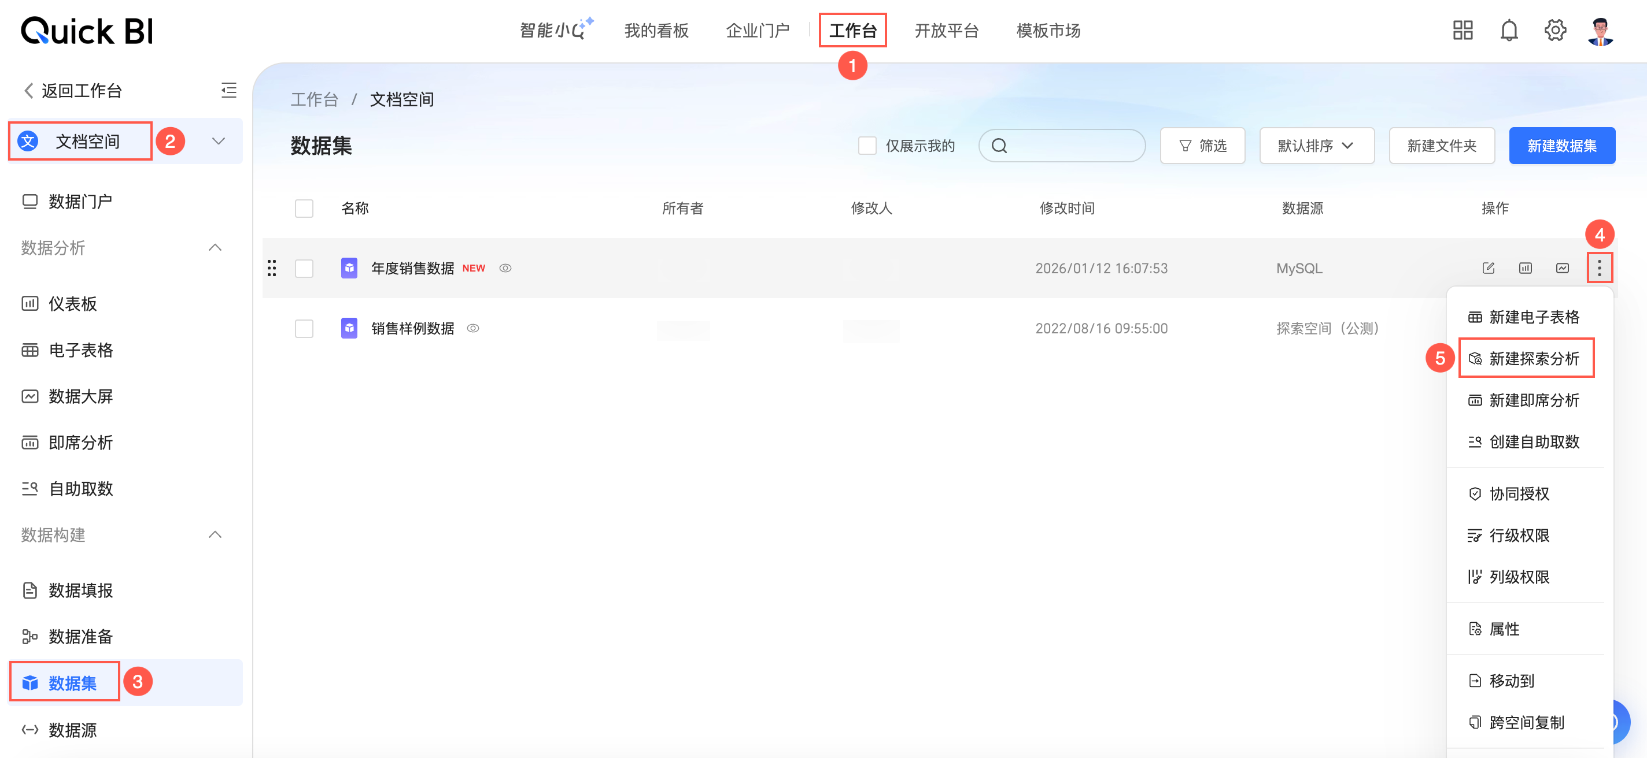Enable the 仅展示我的 checkbox
Image resolution: width=1647 pixels, height=758 pixels.
[x=866, y=146]
